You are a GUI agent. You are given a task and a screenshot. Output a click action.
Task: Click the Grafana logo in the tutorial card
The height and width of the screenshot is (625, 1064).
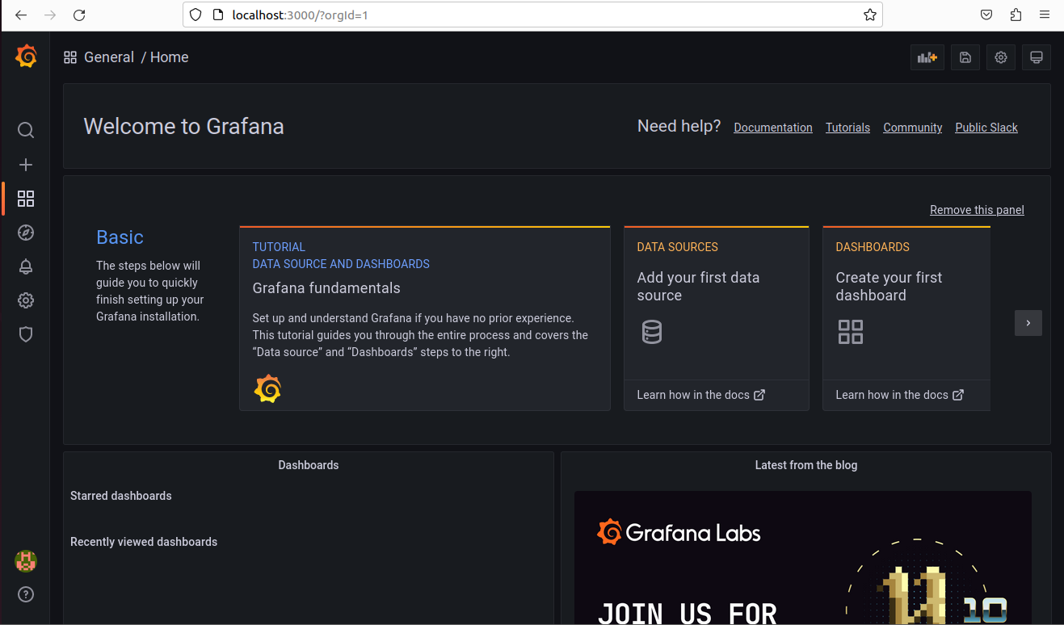267,388
